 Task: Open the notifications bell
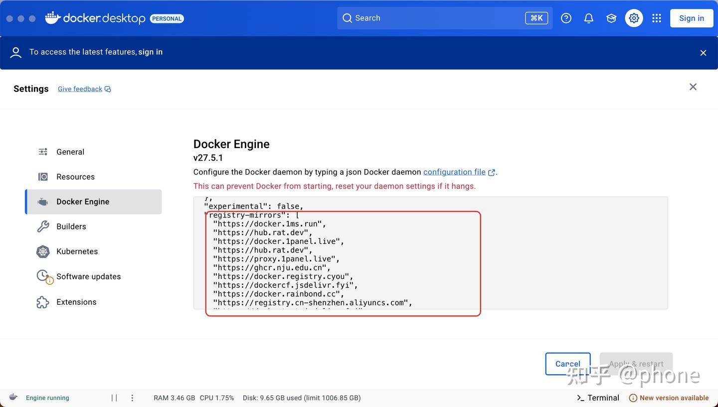pos(589,18)
